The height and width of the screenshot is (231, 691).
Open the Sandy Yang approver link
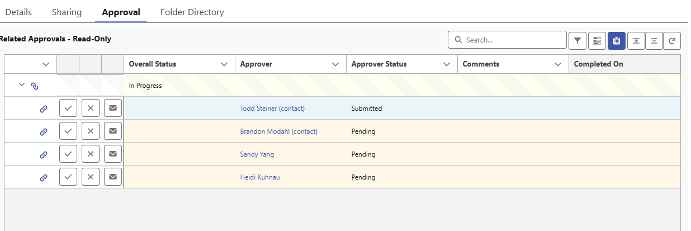pos(257,154)
